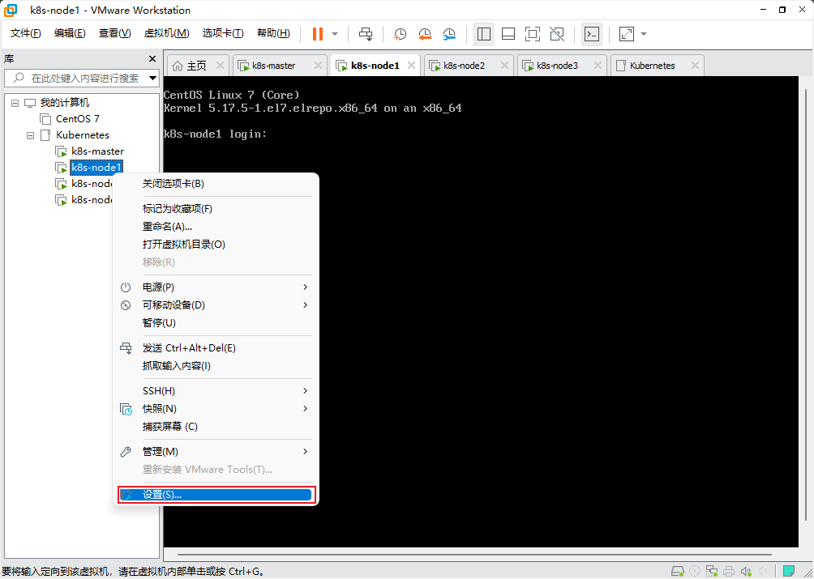Viewport: 814px width, 579px height.
Task: Click the hard disk status bar icon
Action: click(x=678, y=571)
